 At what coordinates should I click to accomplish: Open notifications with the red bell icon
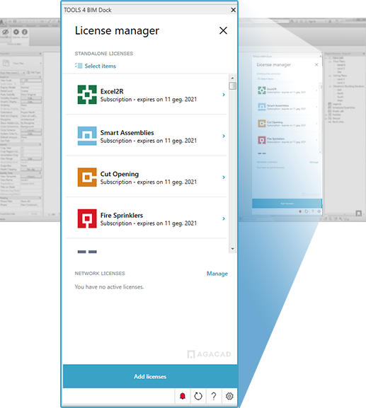[x=183, y=396]
